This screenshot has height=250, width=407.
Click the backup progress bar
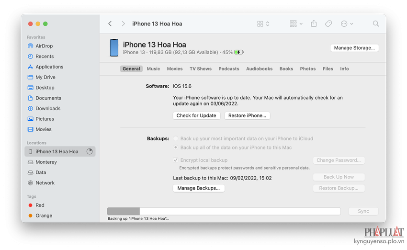pyautogui.click(x=224, y=211)
